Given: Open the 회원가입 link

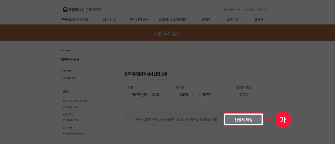Looking at the screenshot, I should click(248, 10).
